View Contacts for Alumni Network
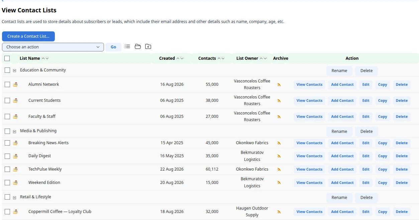Viewport: 419px width, 220px height. (x=309, y=85)
